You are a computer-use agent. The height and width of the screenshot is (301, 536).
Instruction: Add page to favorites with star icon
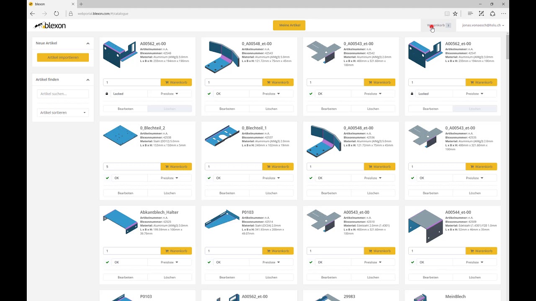tap(455, 13)
